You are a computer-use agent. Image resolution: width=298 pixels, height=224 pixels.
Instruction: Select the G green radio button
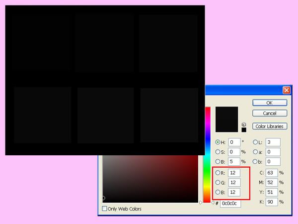pyautogui.click(x=218, y=182)
